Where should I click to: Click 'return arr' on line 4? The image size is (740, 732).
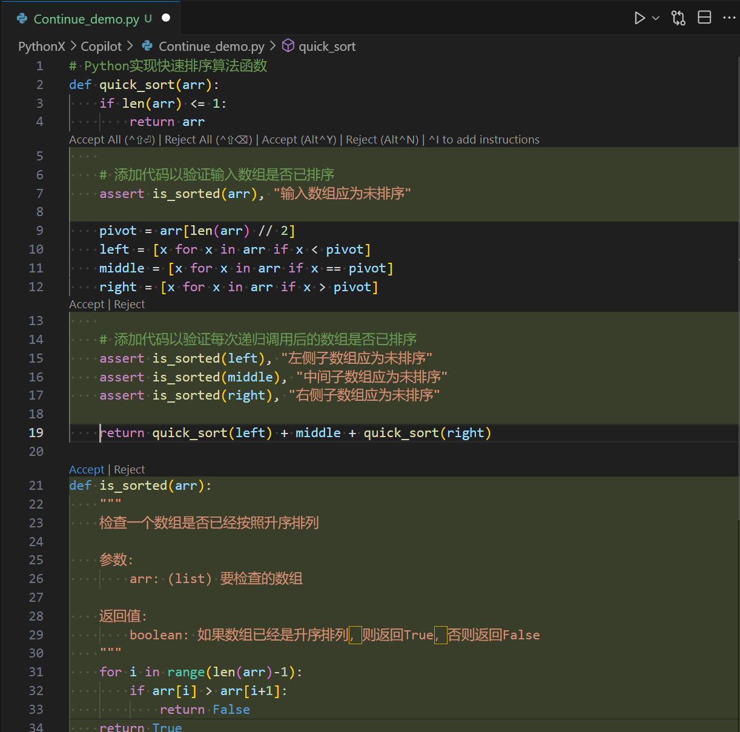(167, 122)
